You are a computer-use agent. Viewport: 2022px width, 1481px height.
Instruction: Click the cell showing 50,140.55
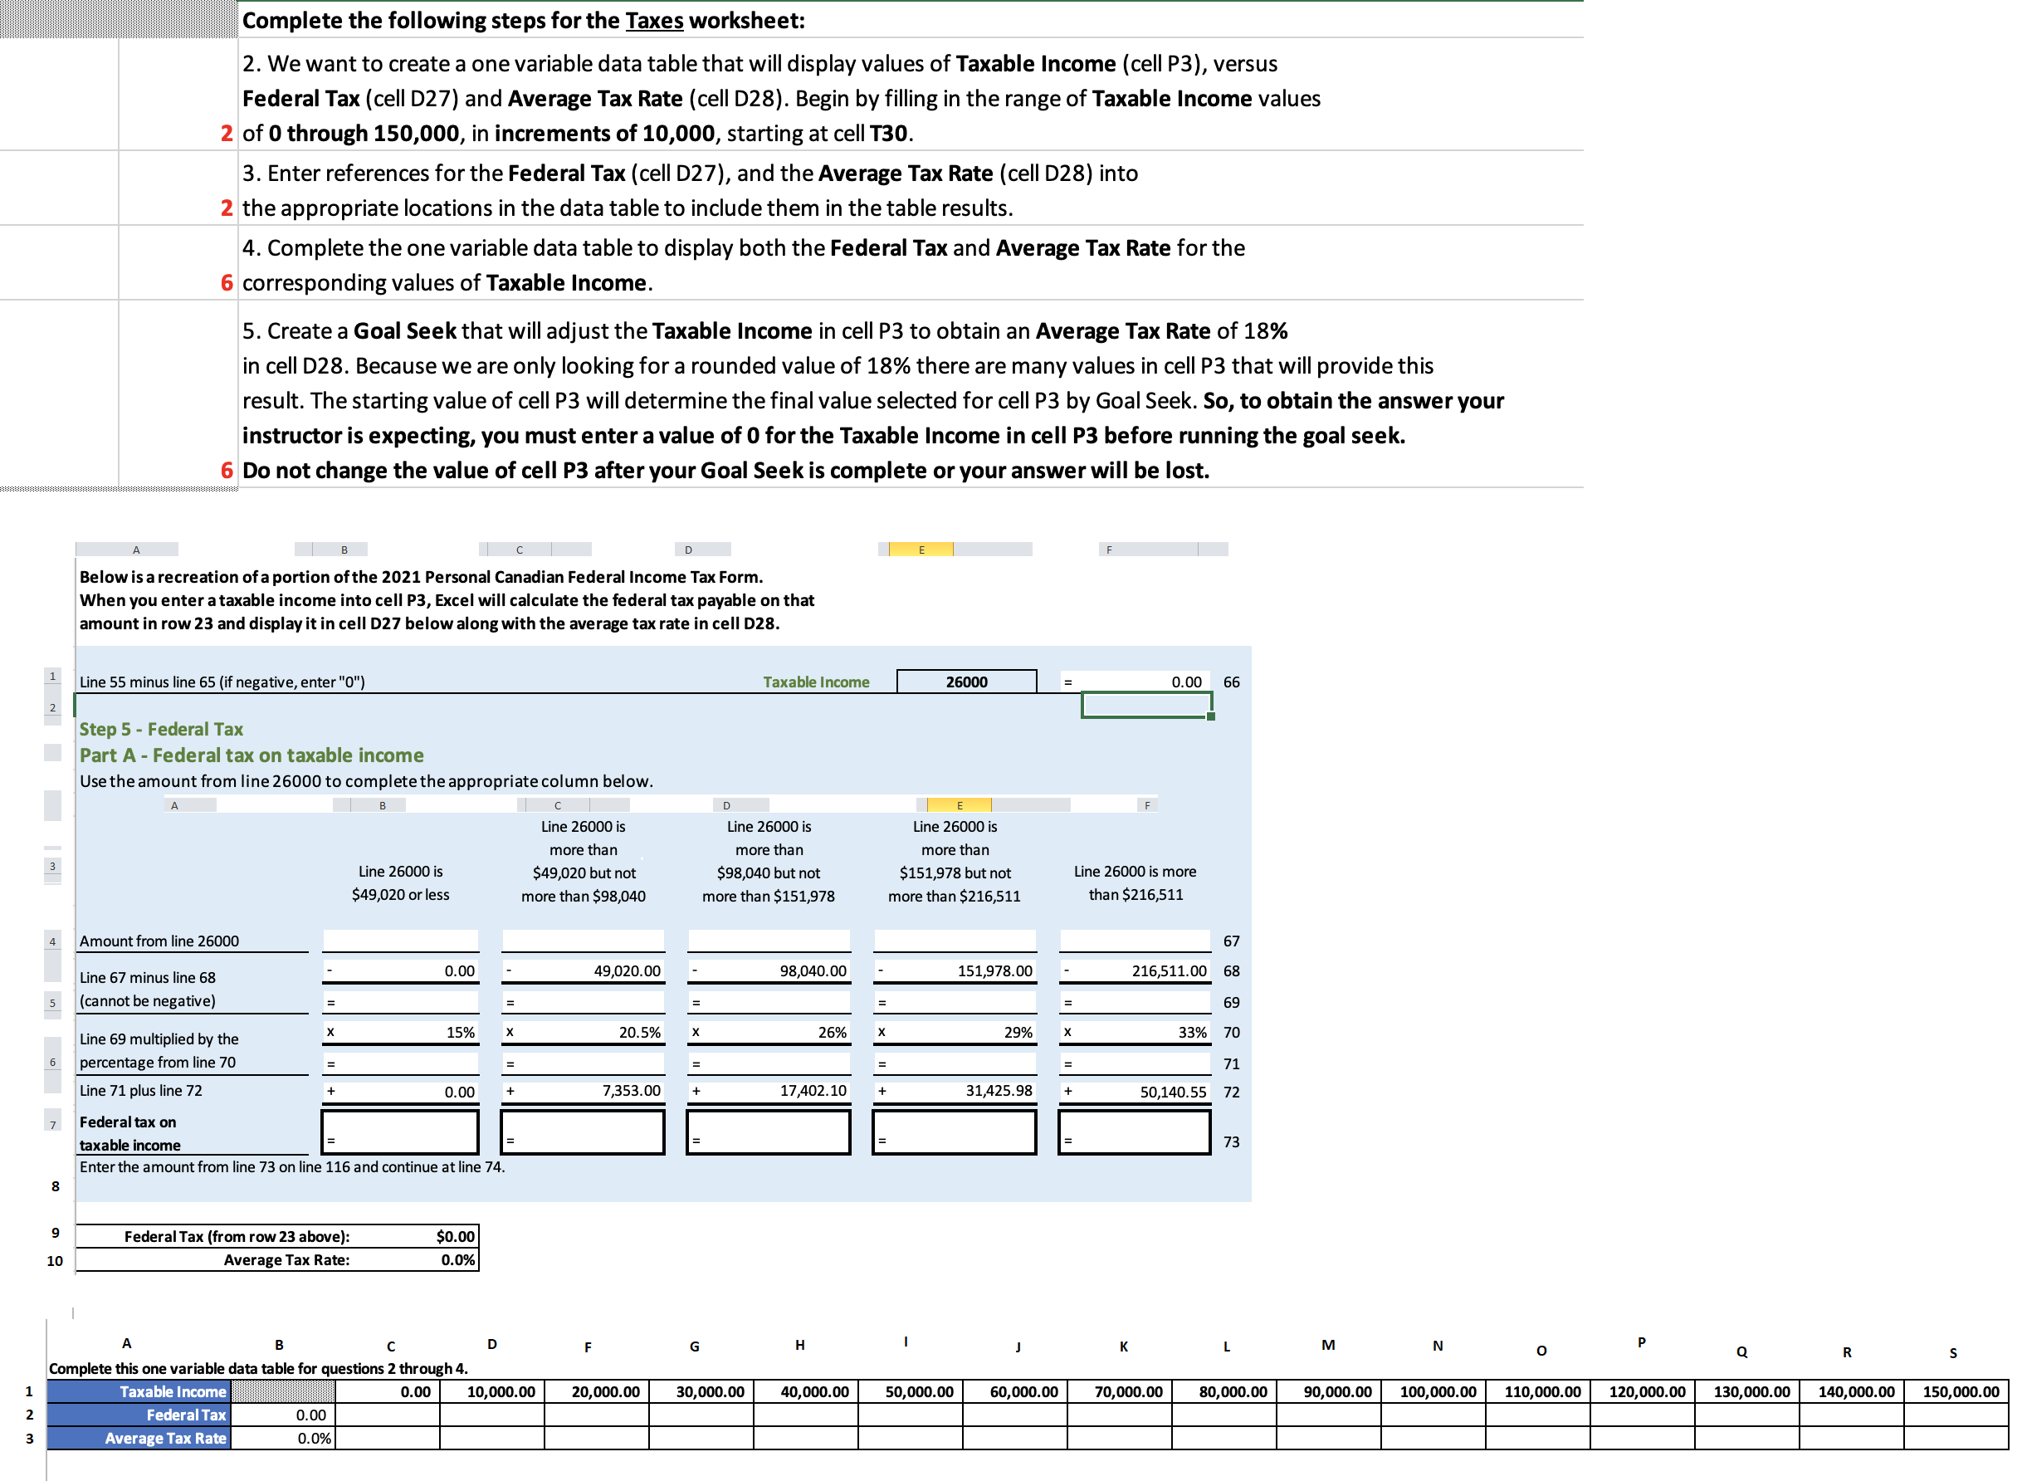coord(1134,1092)
